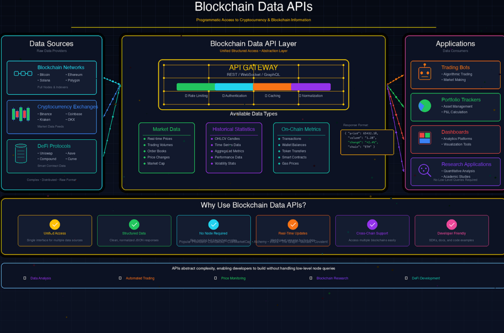Viewport: 504px width, 333px height.
Task: Click Smart Contracts list item
Action: pyautogui.click(x=294, y=157)
